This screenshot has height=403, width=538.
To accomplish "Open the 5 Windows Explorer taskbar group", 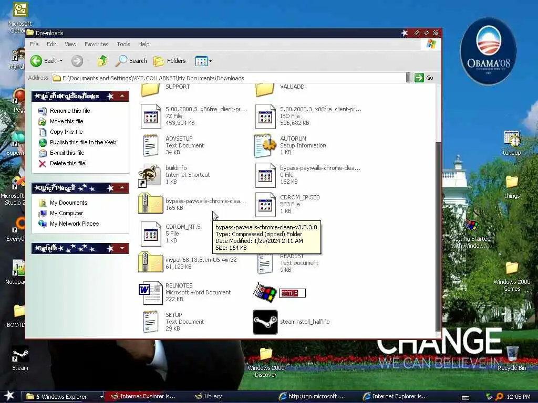I will [63, 397].
